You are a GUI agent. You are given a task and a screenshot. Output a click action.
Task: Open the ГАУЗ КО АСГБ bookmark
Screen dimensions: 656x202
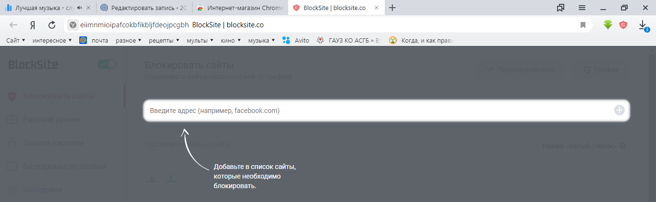(349, 41)
